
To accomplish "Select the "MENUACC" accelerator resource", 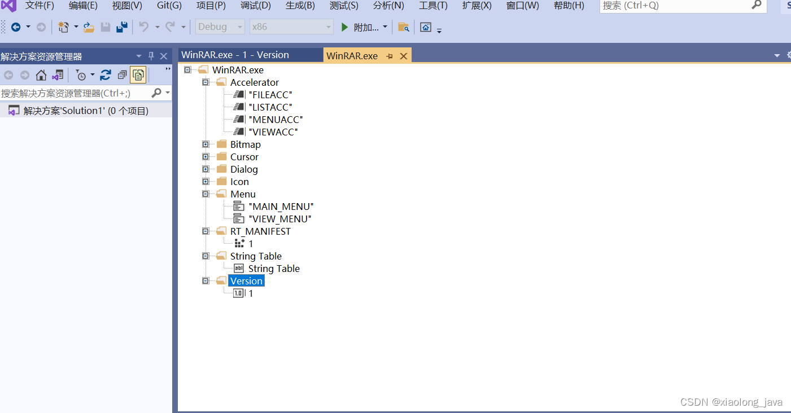I will pos(276,120).
